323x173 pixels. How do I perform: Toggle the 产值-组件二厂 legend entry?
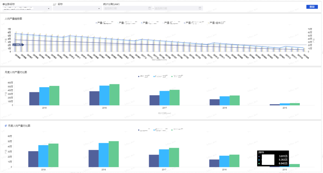[x=217, y=23]
